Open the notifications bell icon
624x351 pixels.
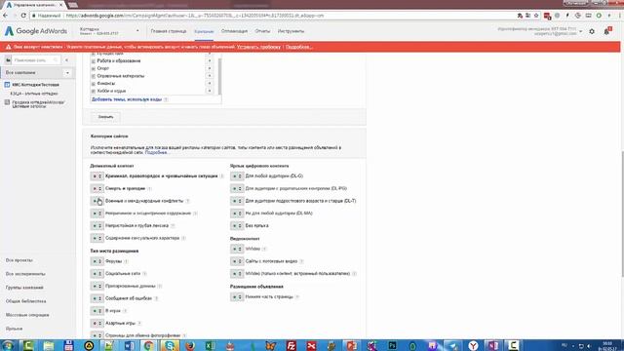(x=606, y=31)
